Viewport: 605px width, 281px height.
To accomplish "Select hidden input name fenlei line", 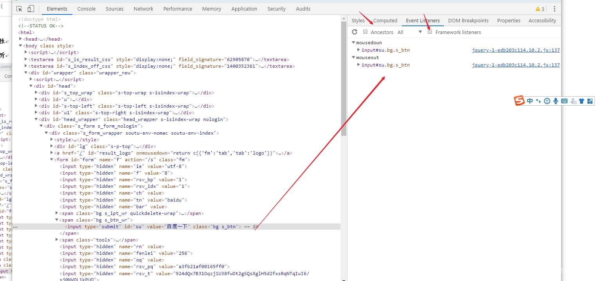I will pos(126,253).
